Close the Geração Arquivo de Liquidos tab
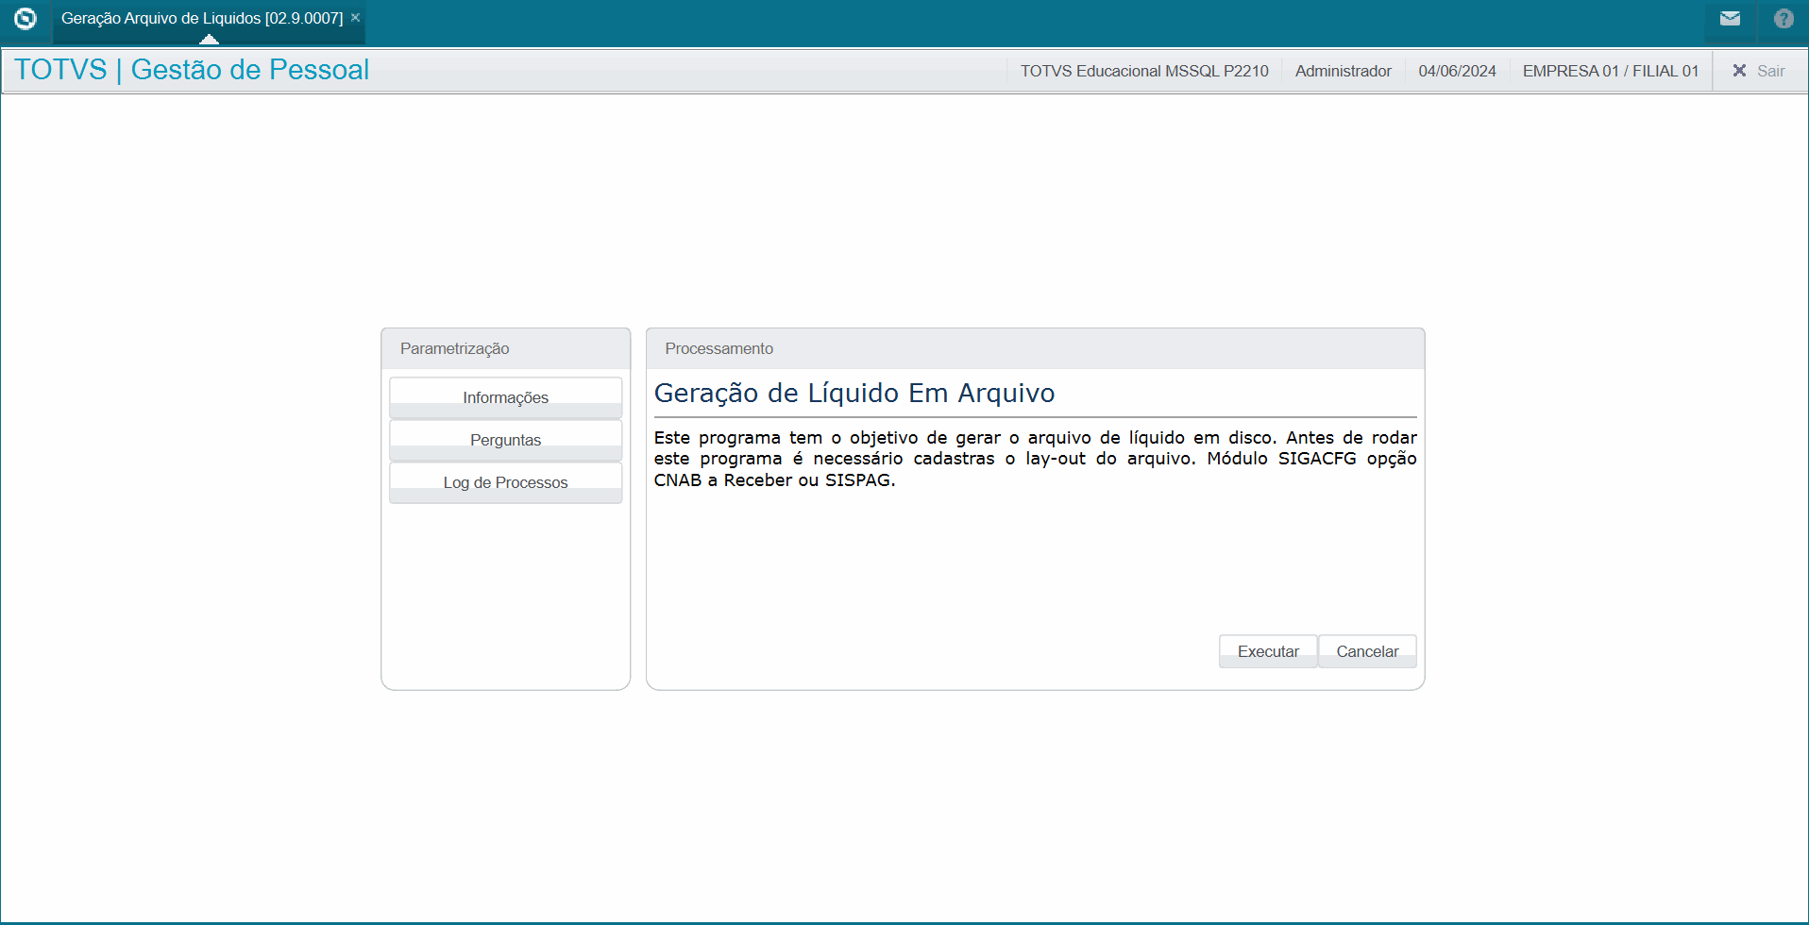This screenshot has height=925, width=1809. click(x=356, y=18)
